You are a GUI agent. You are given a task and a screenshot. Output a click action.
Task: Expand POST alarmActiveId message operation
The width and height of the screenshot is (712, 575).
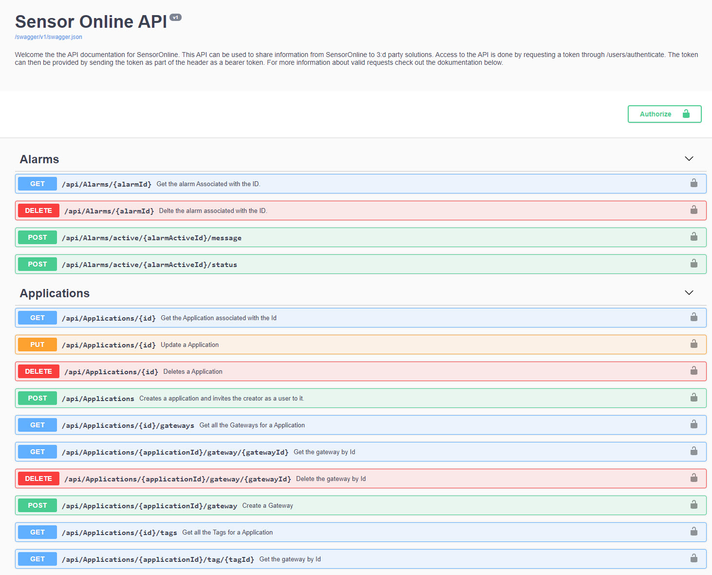tap(360, 237)
